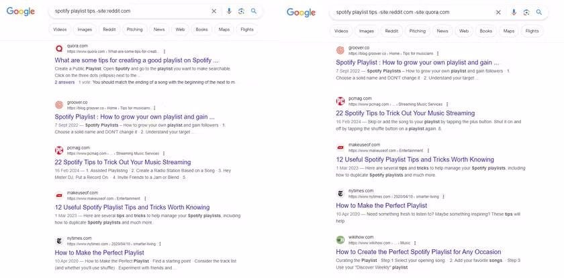Image resolution: width=564 pixels, height=278 pixels.
Task: Open more options for groover.co result, right window
Action: (438, 54)
